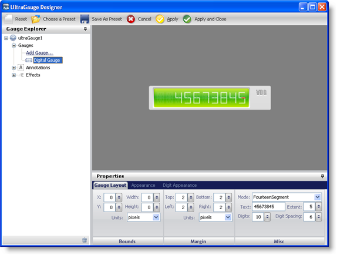Pin the Properties panel
Image resolution: width=337 pixels, height=255 pixels.
[x=322, y=176]
